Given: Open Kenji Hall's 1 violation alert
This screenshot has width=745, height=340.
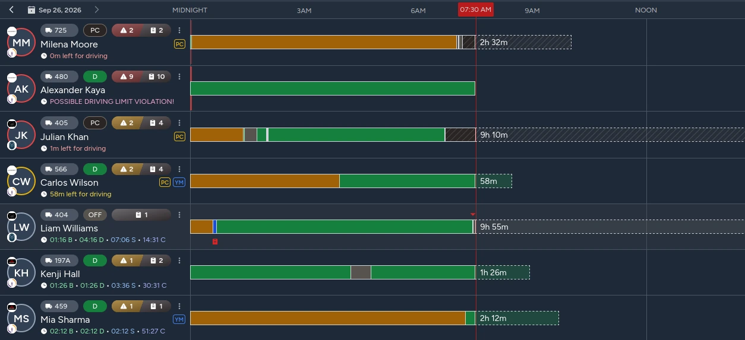Looking at the screenshot, I should 127,260.
